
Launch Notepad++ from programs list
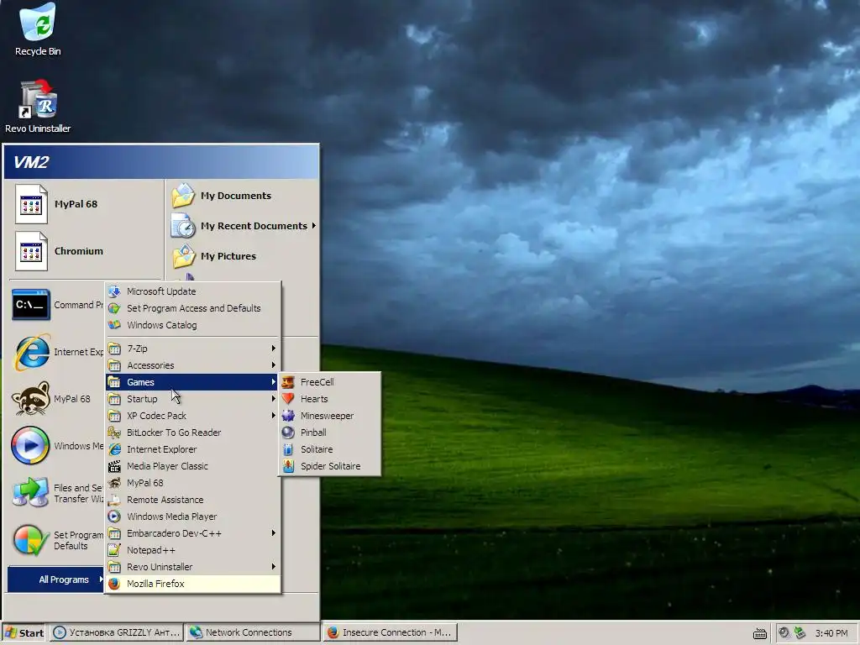tap(193, 550)
